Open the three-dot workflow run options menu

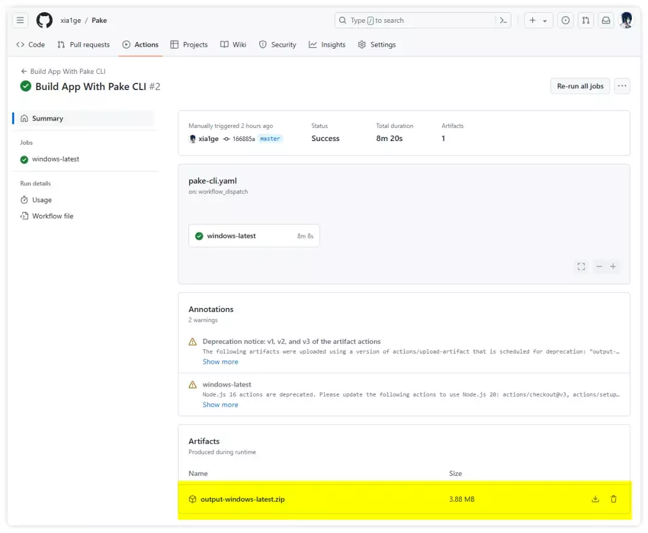point(622,86)
